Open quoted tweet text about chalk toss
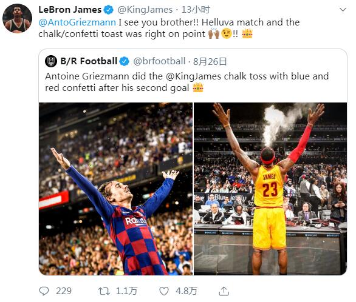This screenshot has width=356, height=302. [x=187, y=82]
